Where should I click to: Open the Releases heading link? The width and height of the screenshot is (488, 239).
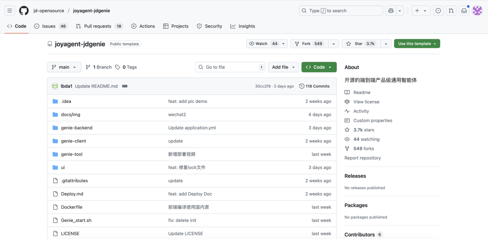tap(355, 176)
